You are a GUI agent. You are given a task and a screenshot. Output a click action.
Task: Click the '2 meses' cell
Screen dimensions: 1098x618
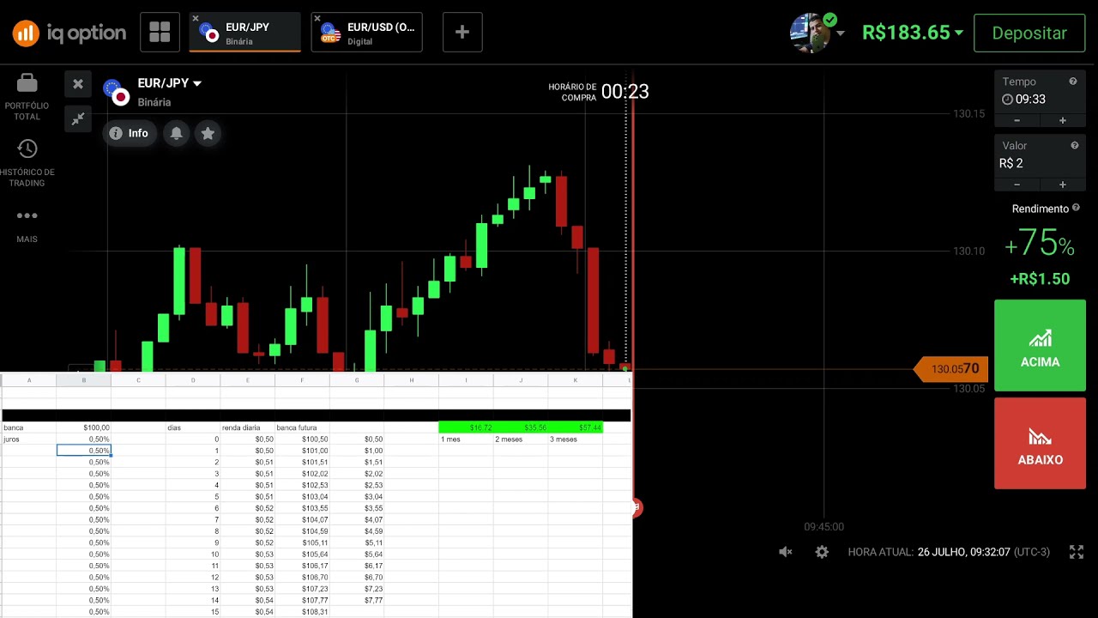click(x=521, y=439)
